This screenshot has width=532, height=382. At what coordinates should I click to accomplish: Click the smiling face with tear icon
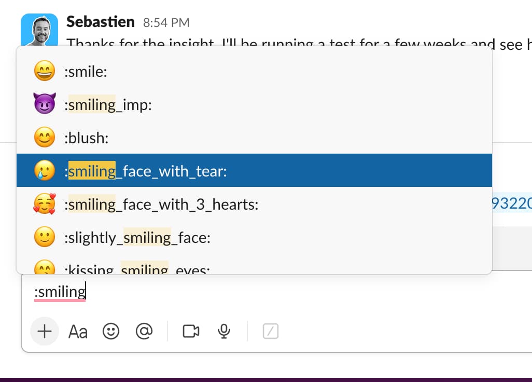(45, 170)
